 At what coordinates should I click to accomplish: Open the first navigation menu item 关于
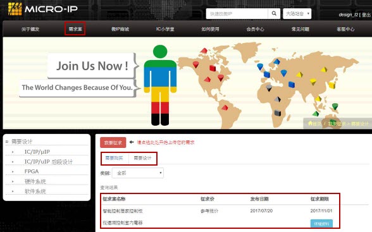[30, 29]
